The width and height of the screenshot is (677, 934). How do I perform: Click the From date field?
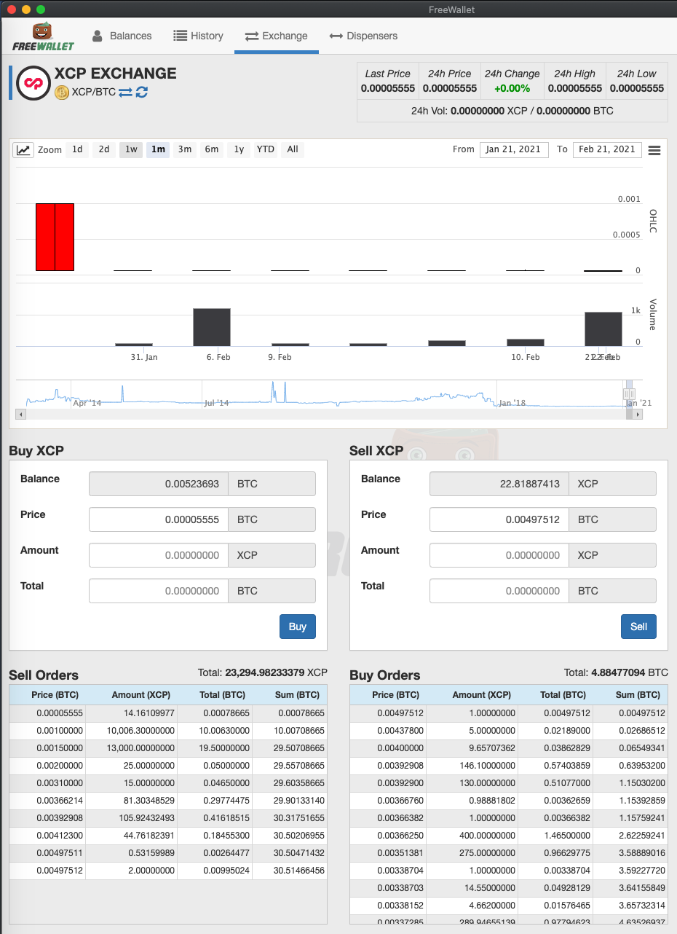pos(514,149)
